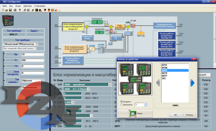Click the МИК-21 device image thumbnail
Image resolution: width=216 pixels, height=131 pixels.
point(8,21)
